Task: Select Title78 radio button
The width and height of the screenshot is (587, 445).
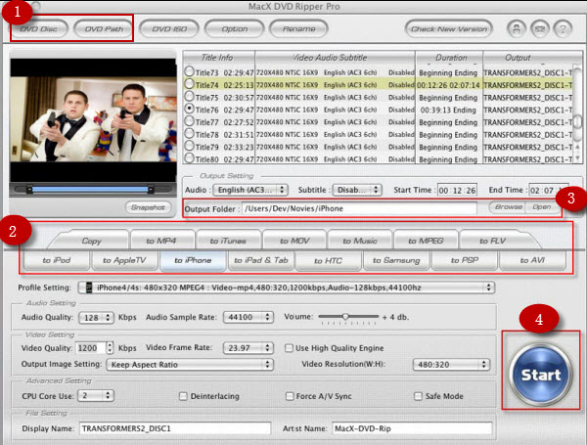Action: [190, 134]
